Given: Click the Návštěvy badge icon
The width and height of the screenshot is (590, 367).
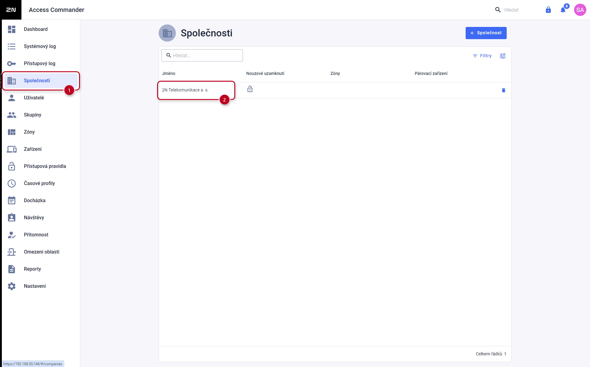Looking at the screenshot, I should click(x=12, y=217).
